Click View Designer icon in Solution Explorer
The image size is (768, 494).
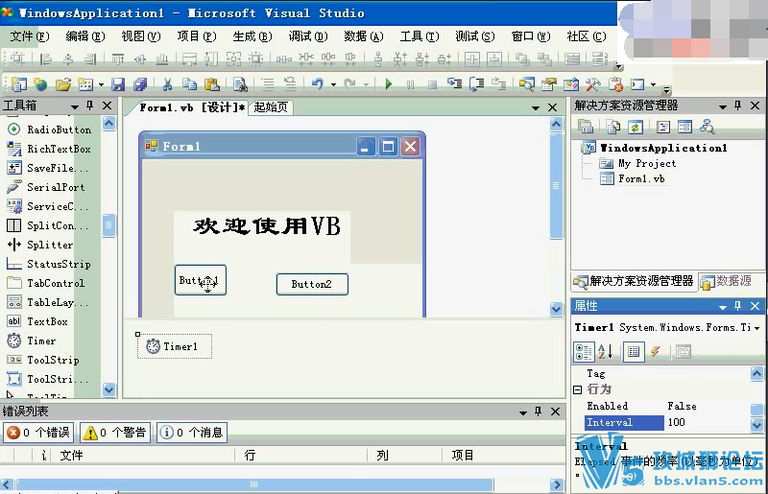click(684, 128)
